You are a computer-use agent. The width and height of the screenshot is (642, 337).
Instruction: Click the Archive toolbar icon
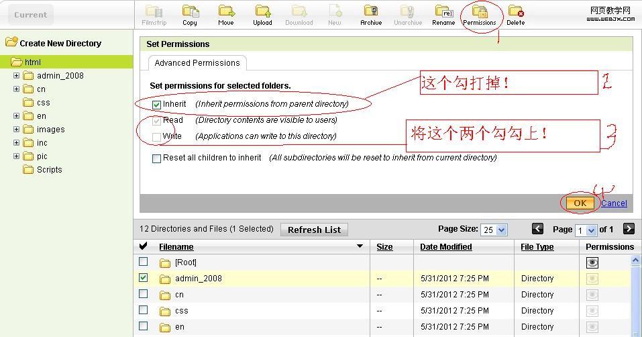click(370, 12)
